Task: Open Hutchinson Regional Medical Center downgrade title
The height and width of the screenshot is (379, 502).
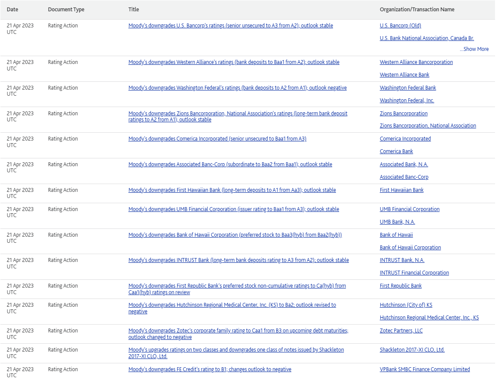Action: pos(232,308)
